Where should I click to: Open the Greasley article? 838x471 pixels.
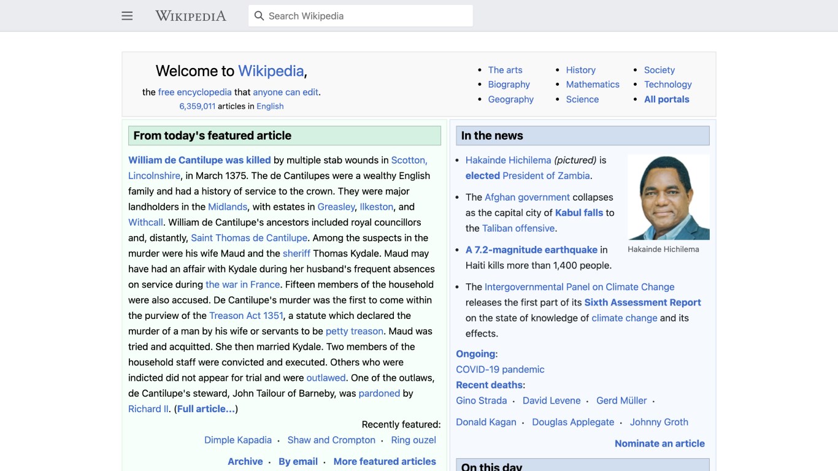tap(336, 207)
